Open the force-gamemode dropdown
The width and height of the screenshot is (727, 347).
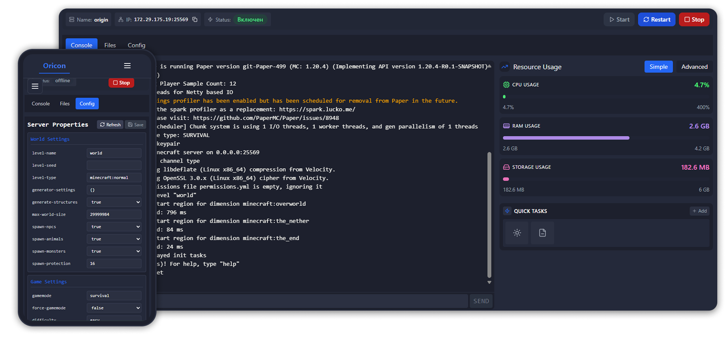pos(114,308)
